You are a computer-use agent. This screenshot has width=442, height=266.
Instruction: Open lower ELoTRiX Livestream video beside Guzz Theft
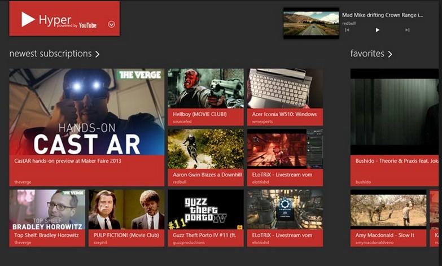point(285,218)
